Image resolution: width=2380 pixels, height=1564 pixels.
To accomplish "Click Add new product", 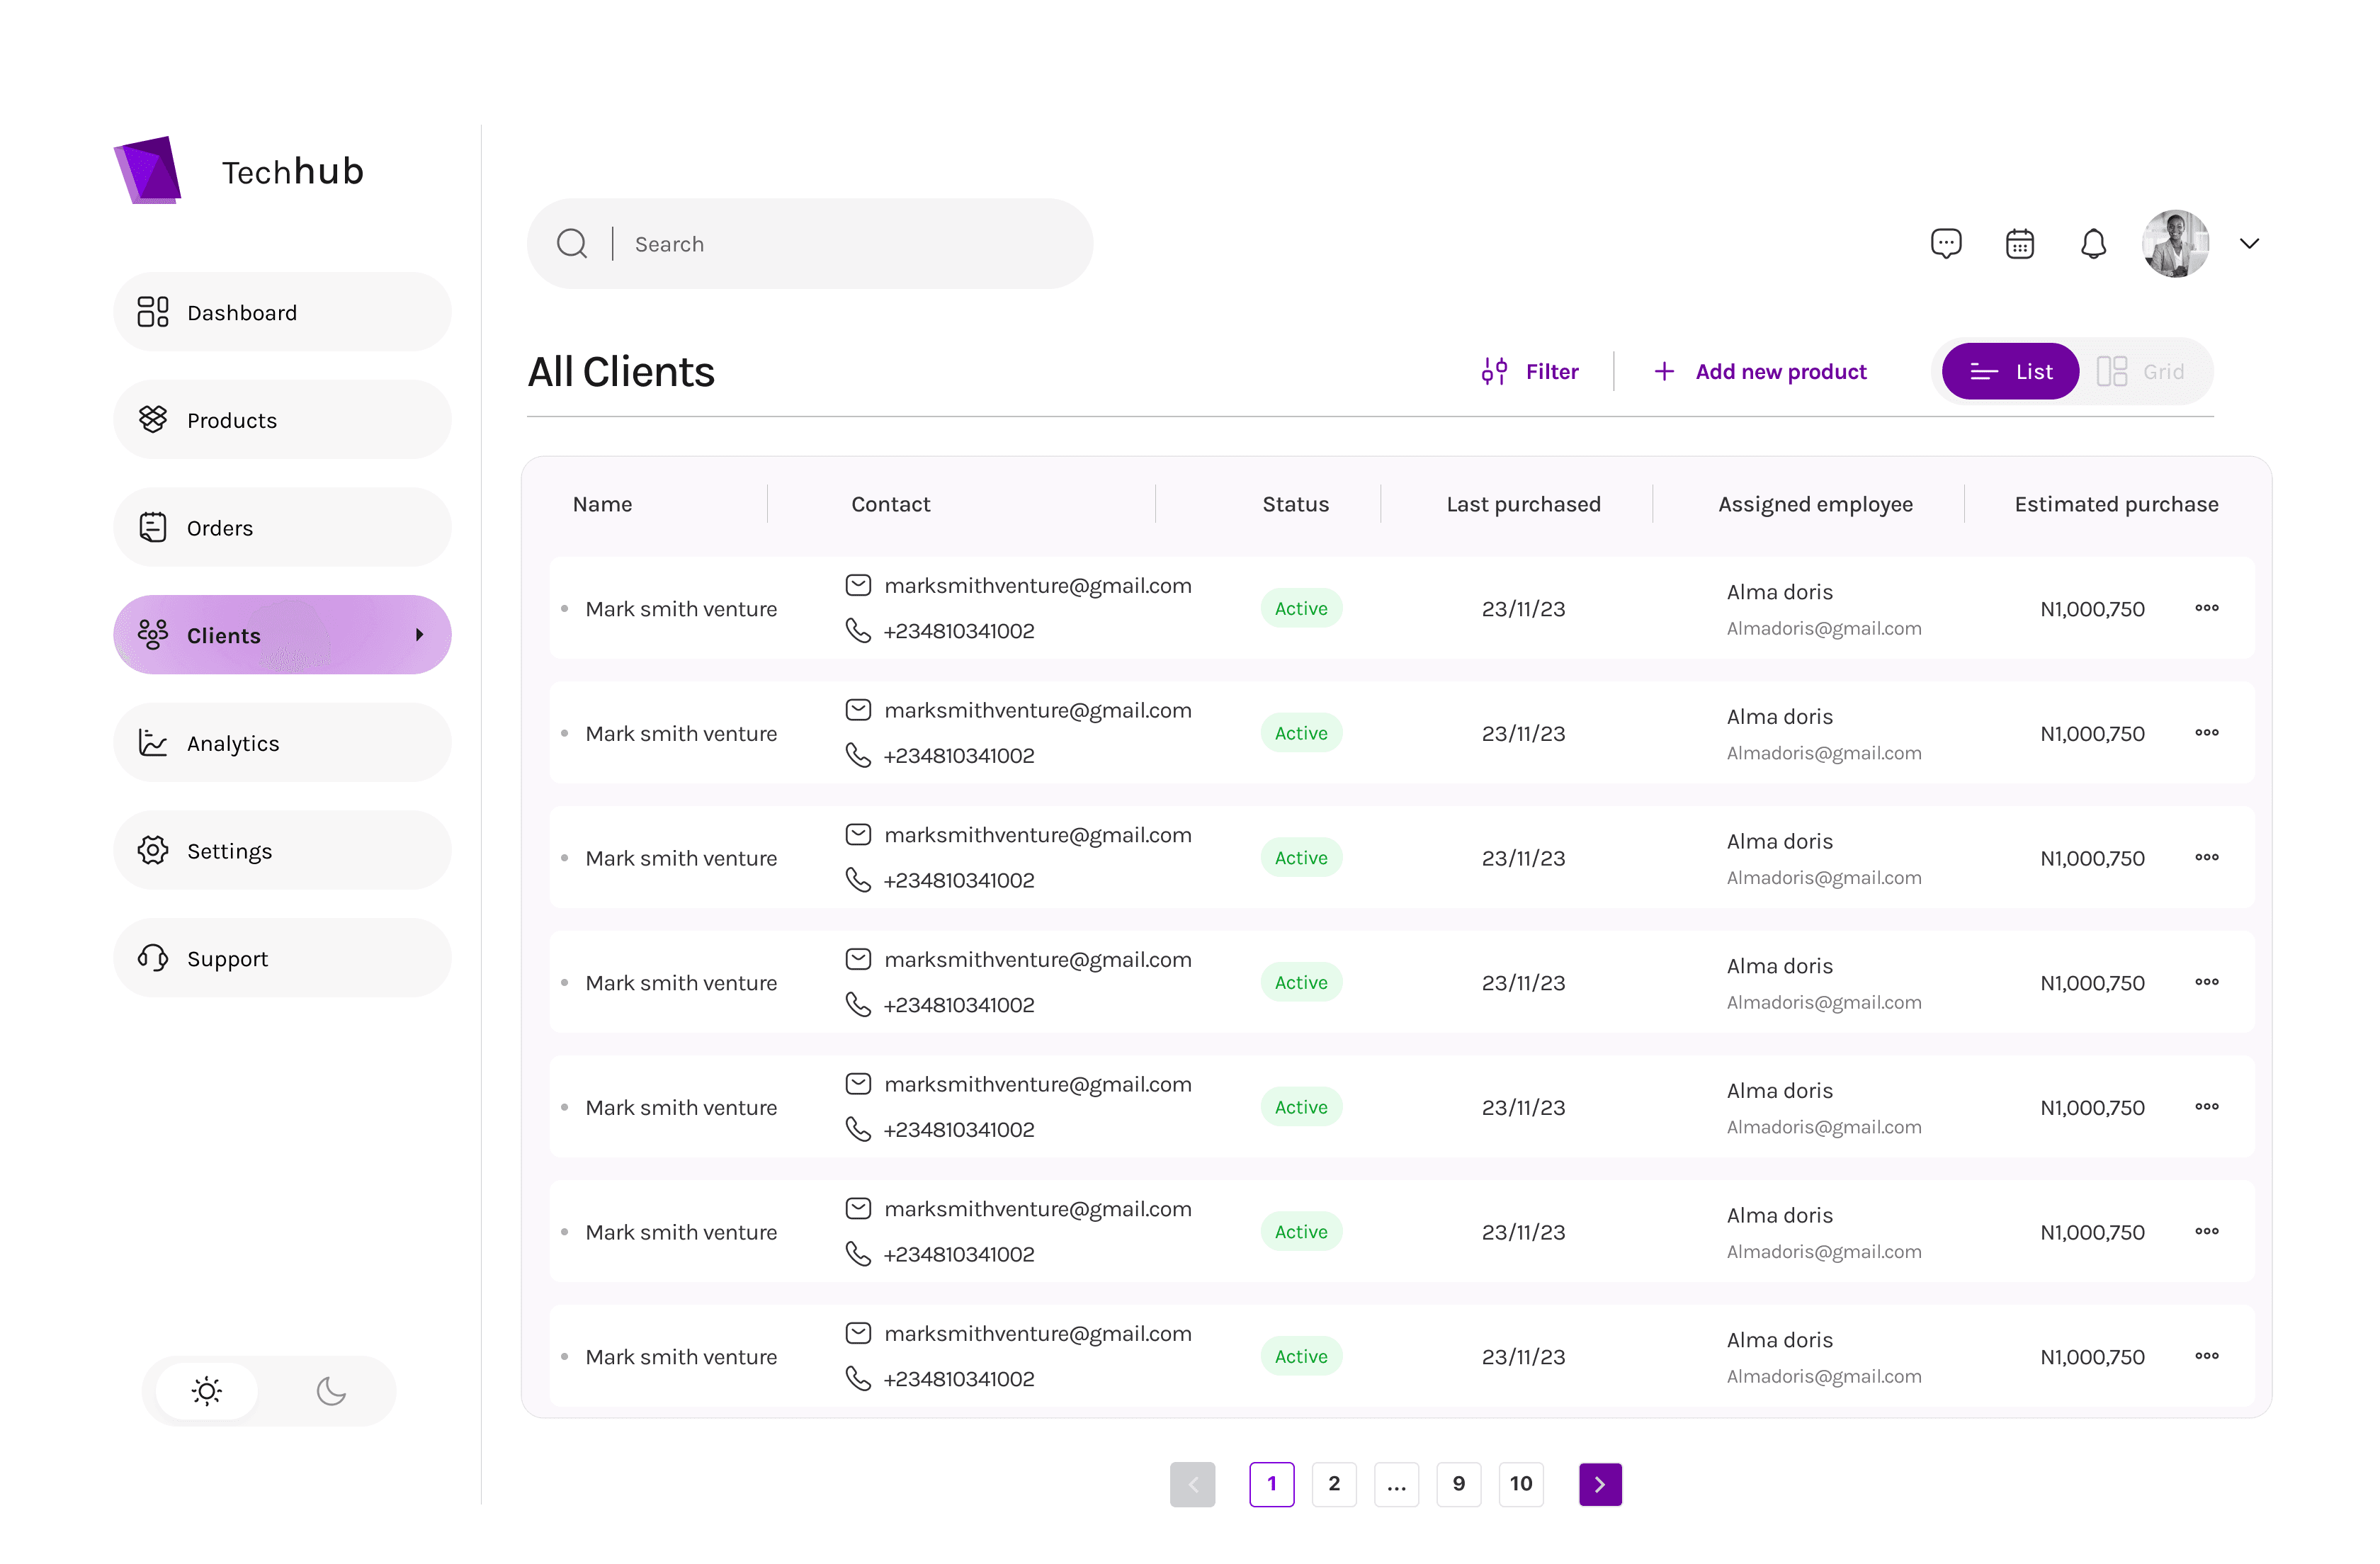I will click(x=1760, y=371).
